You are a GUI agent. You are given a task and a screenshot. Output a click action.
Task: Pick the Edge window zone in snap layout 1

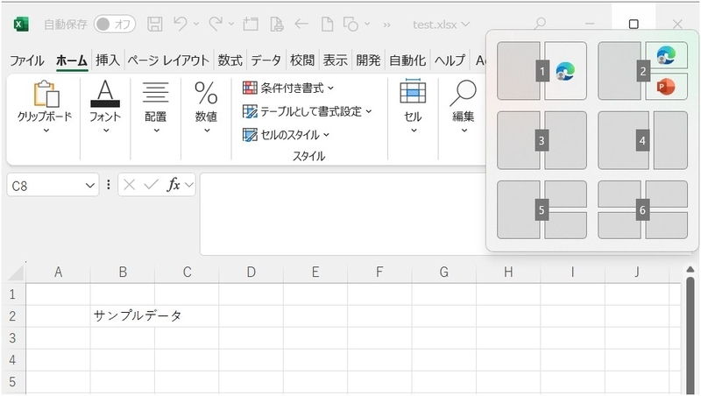(x=565, y=71)
